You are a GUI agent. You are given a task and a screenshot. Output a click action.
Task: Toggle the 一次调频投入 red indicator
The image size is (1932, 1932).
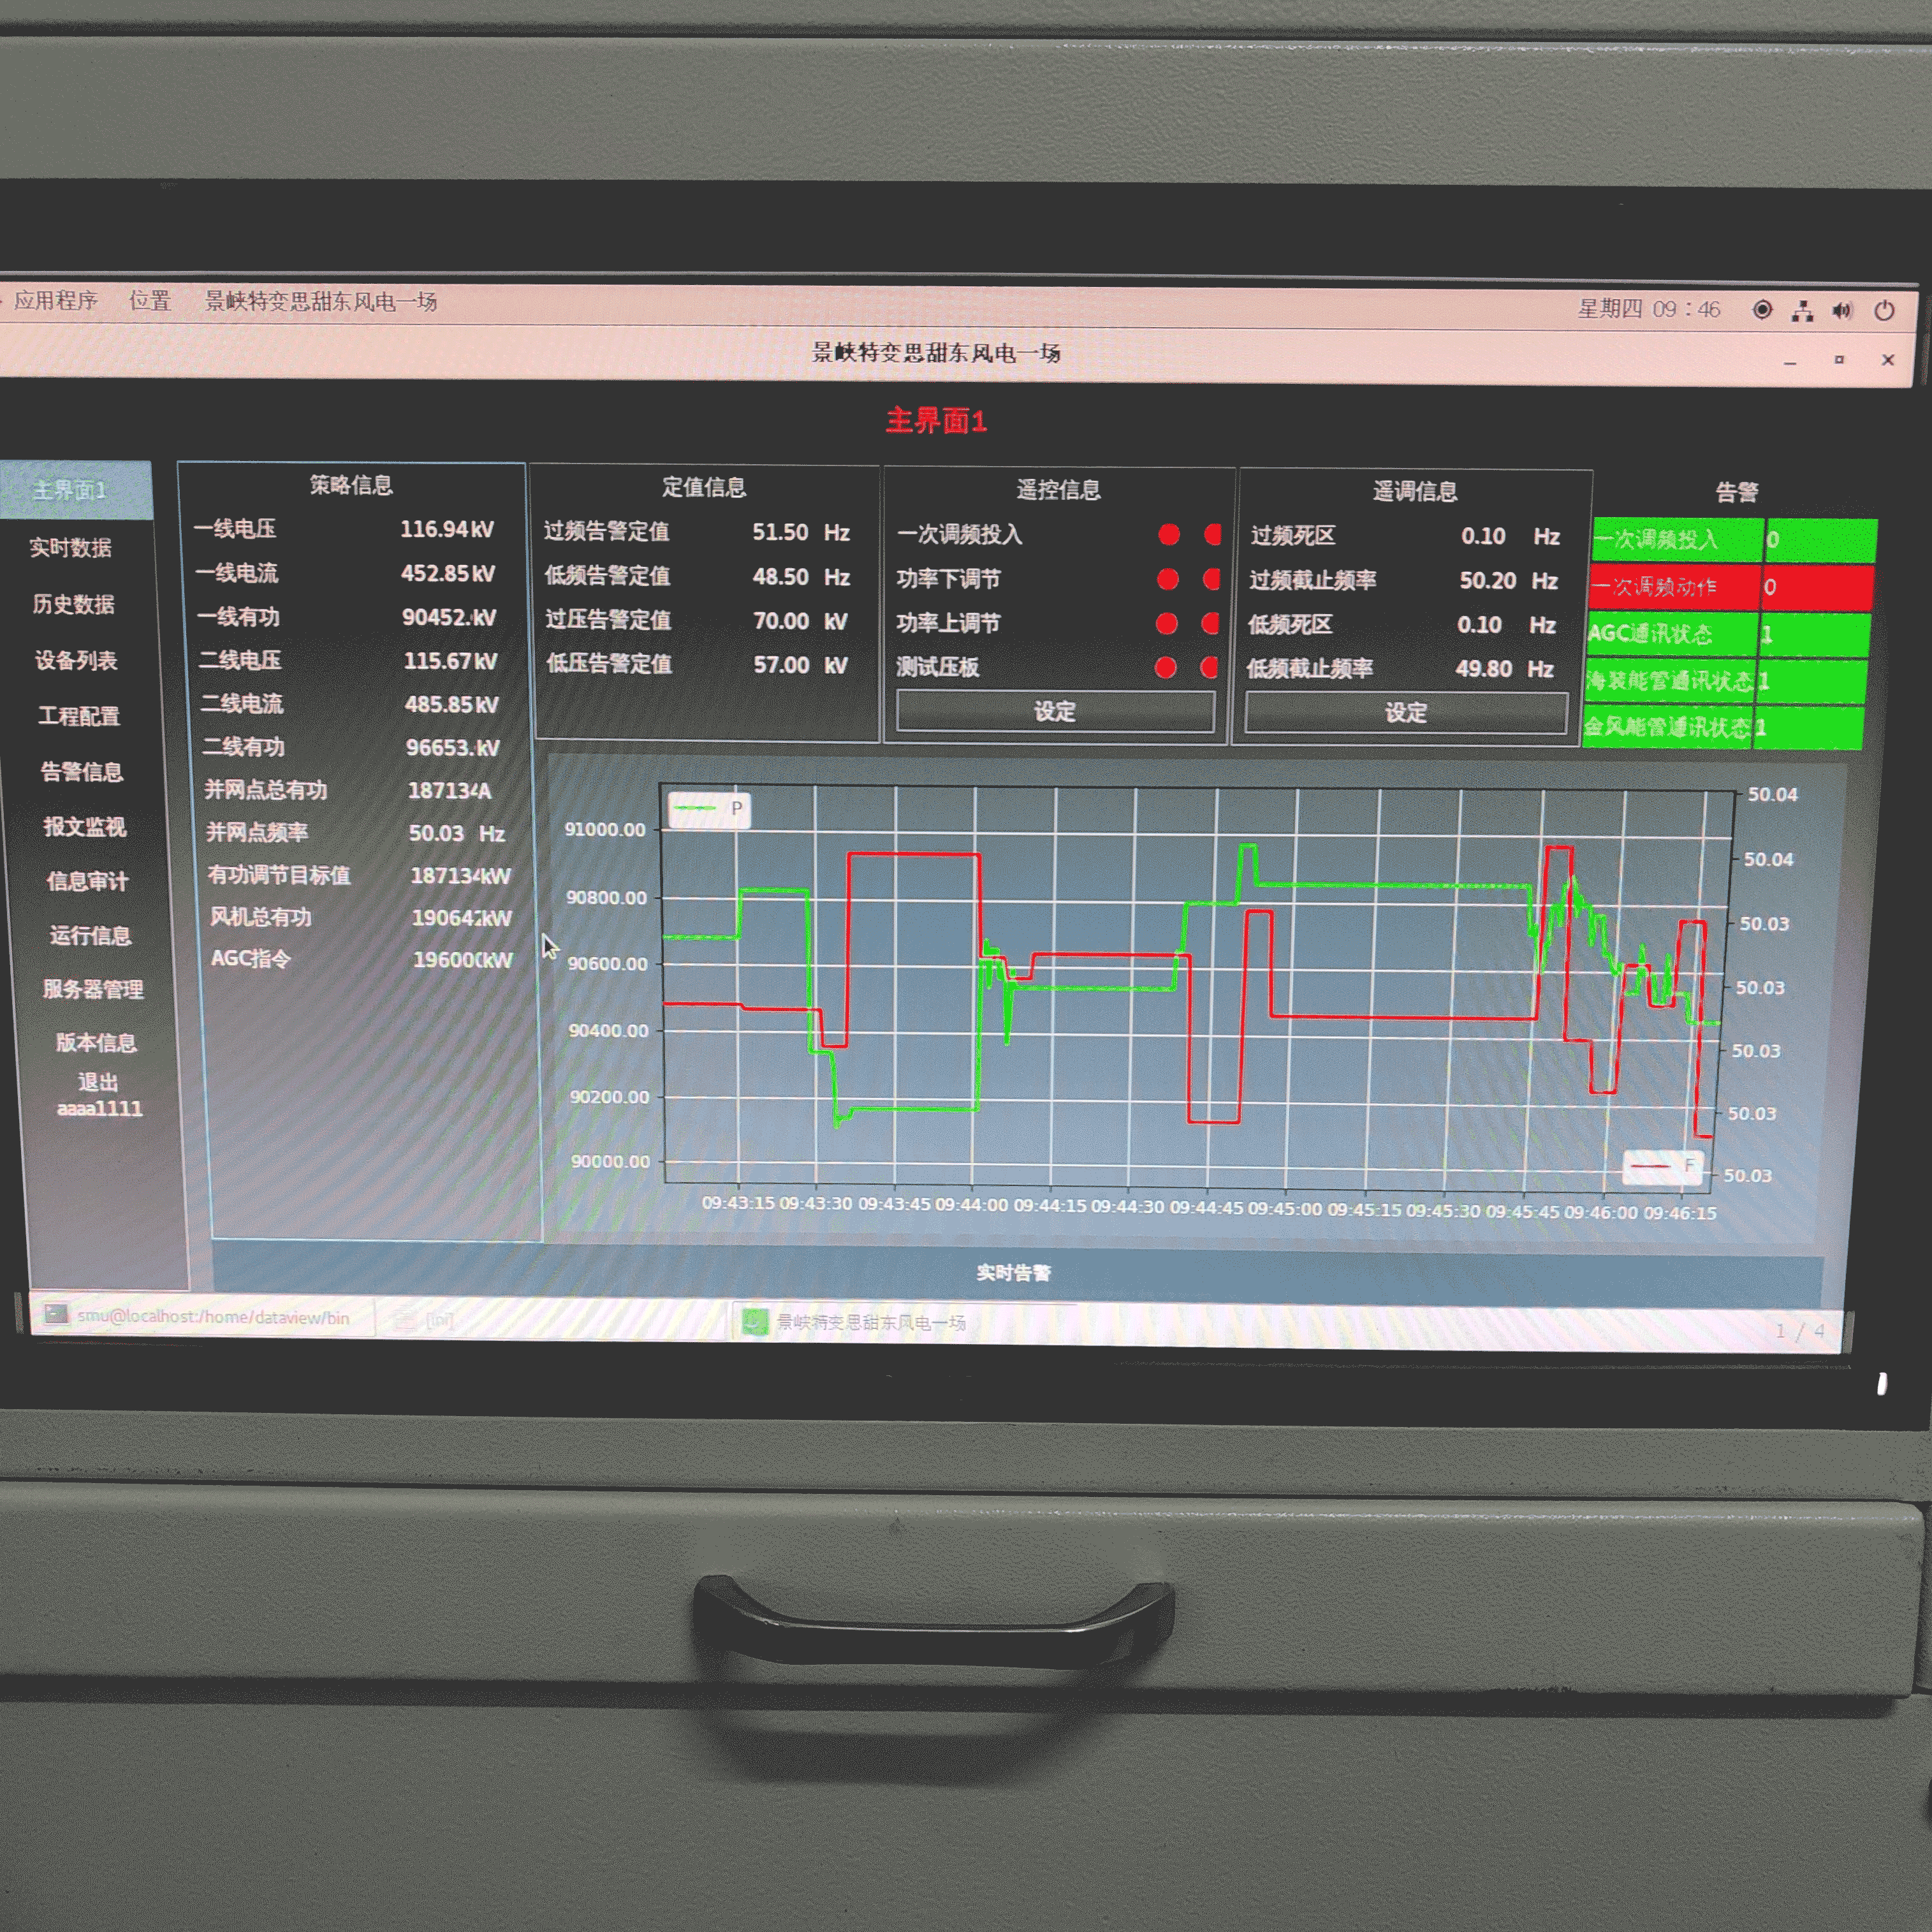click(1168, 535)
